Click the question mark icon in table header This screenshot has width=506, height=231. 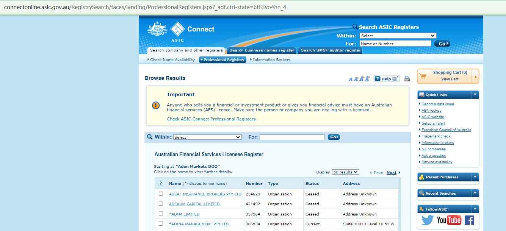[x=161, y=183]
